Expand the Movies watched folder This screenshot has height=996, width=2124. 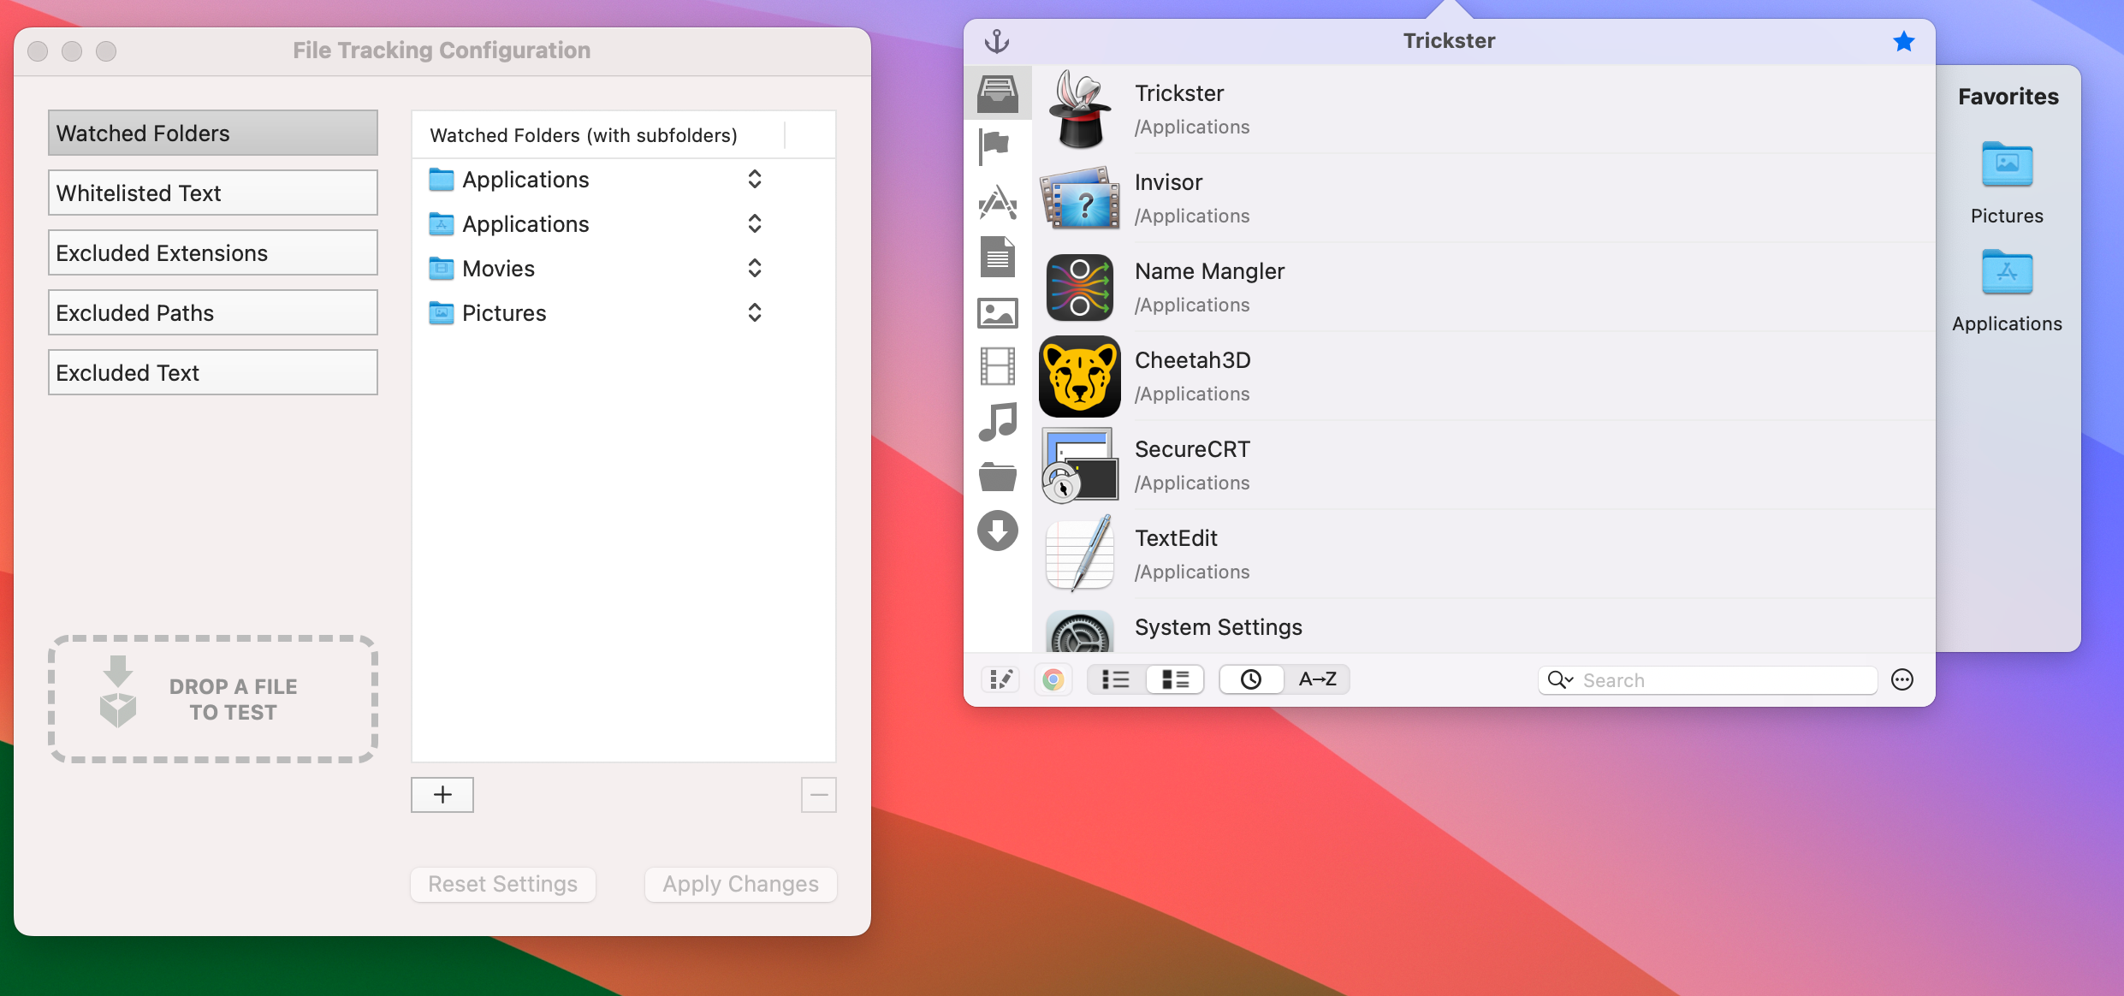point(755,269)
